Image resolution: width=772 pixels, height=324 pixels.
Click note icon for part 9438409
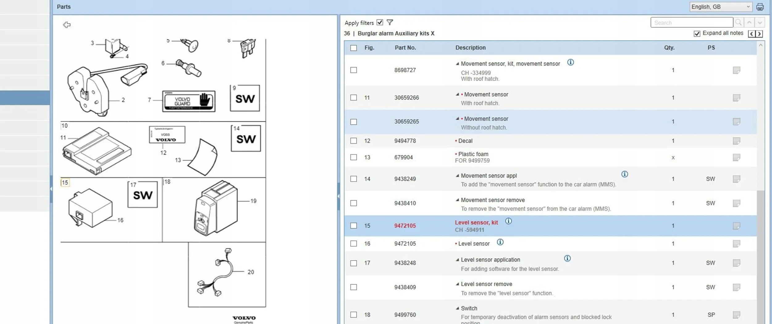click(x=736, y=287)
